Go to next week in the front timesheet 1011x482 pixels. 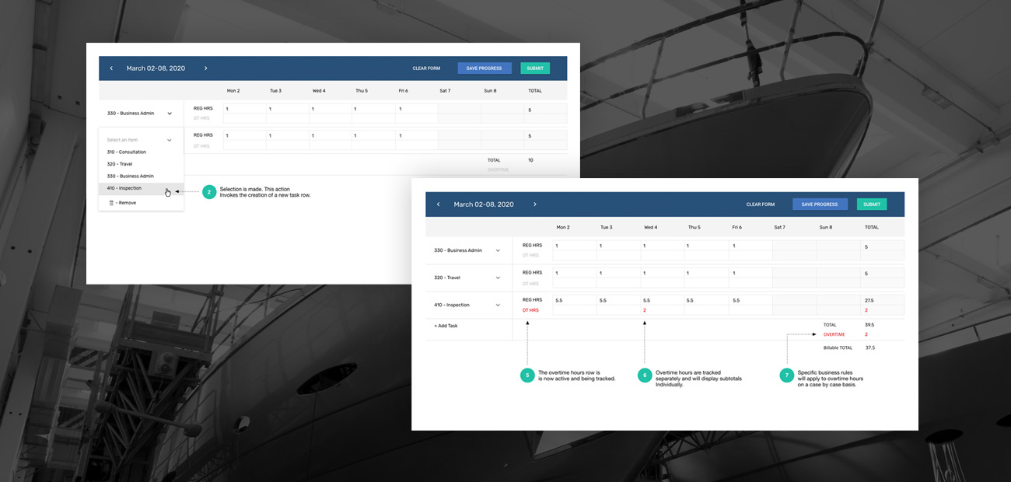535,204
